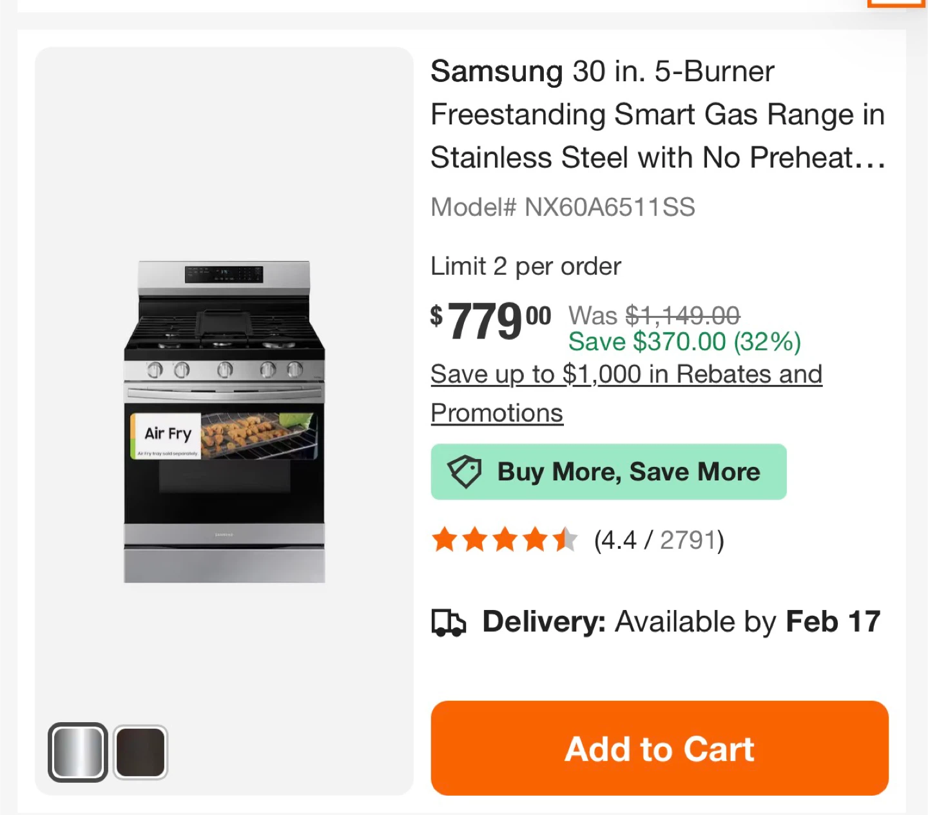The image size is (928, 815).
Task: Open the Samsung gas range product image
Action: [224, 422]
